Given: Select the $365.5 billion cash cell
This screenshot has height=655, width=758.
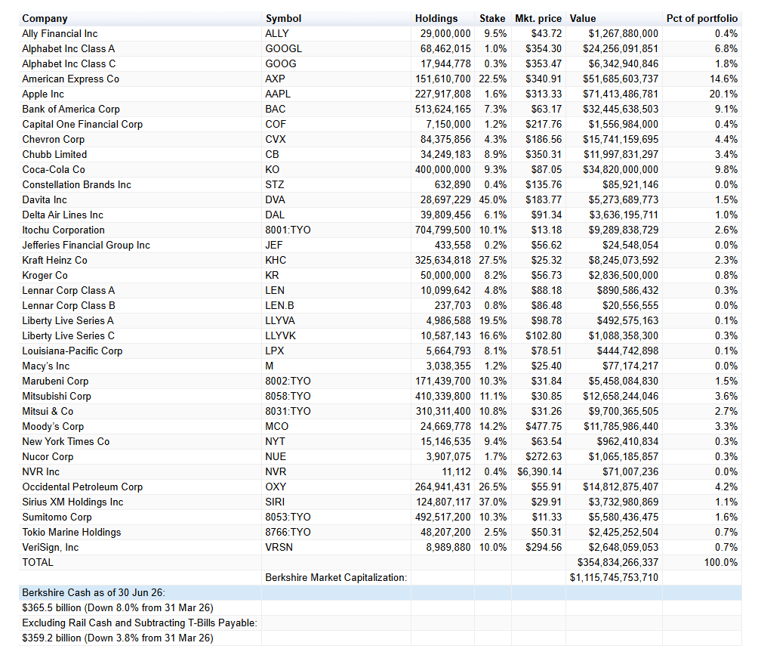Looking at the screenshot, I should point(140,607).
